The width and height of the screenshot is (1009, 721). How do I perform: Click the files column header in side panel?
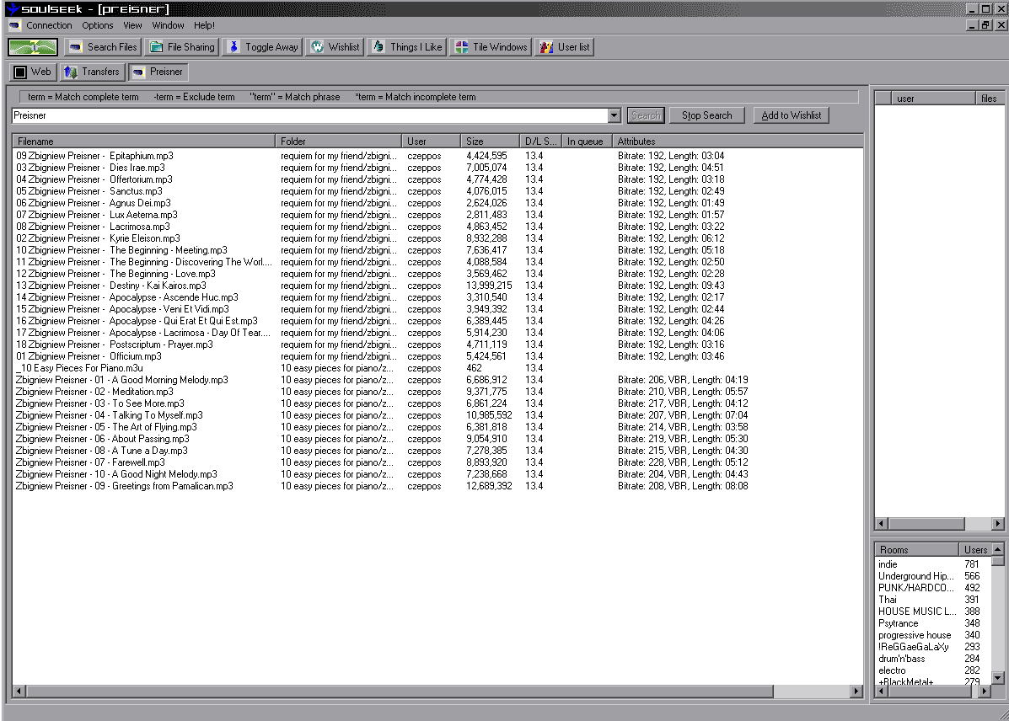coord(989,99)
